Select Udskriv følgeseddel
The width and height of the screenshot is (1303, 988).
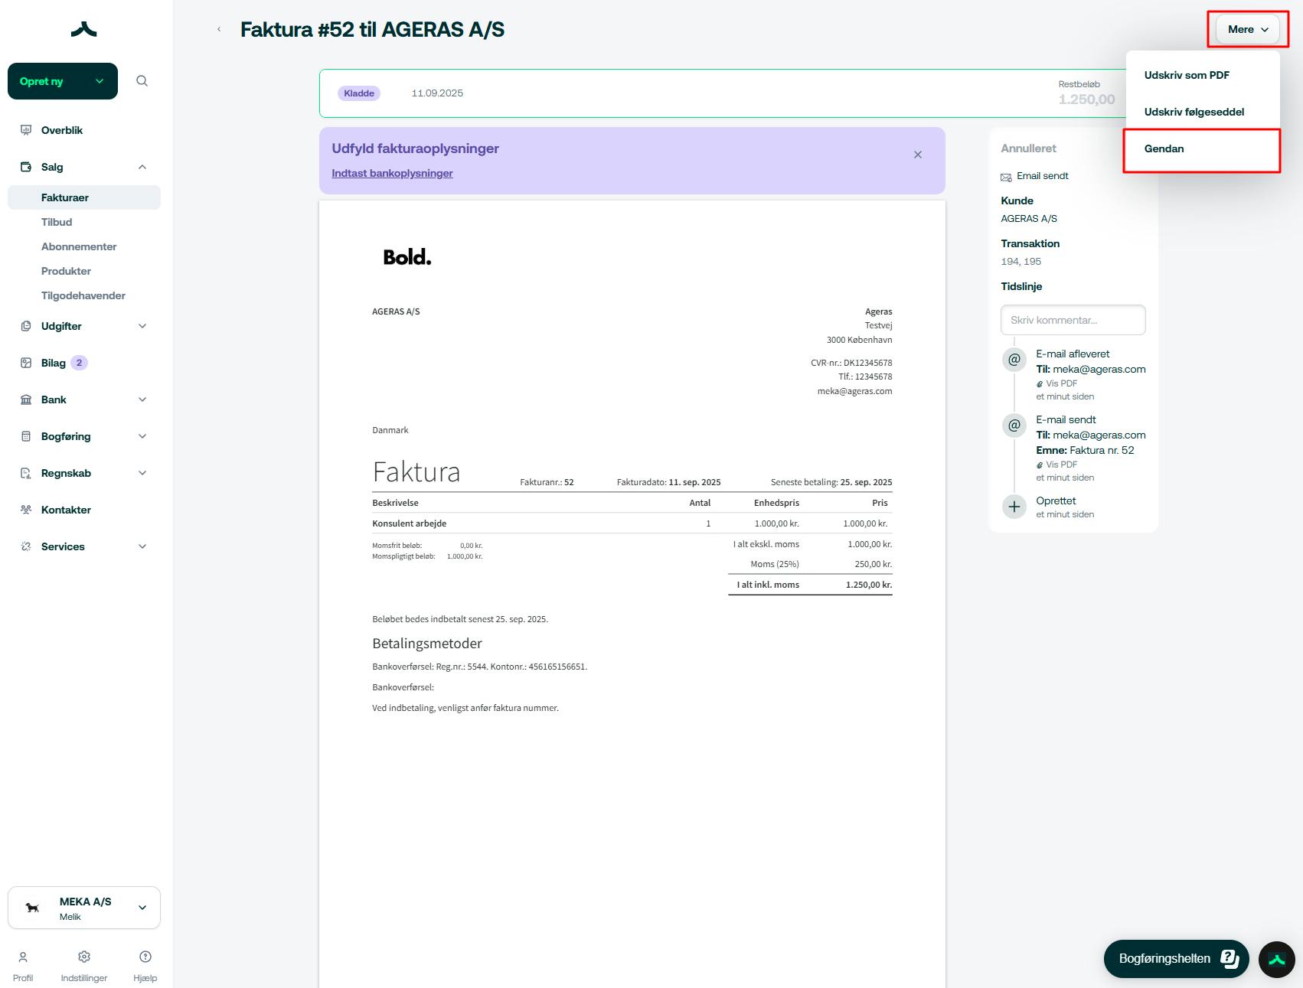[1202, 112]
